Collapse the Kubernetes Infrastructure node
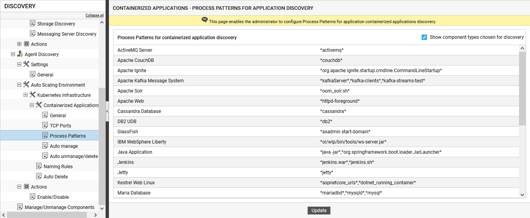The width and height of the screenshot is (530, 218). [x=26, y=95]
